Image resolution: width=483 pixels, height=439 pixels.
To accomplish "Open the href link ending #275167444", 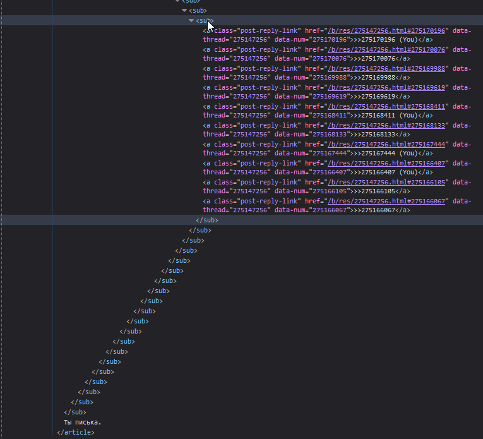I will [x=386, y=145].
